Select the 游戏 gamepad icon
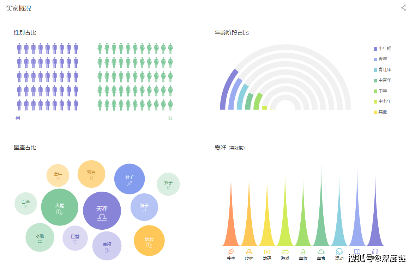415x267 pixels. tap(285, 252)
